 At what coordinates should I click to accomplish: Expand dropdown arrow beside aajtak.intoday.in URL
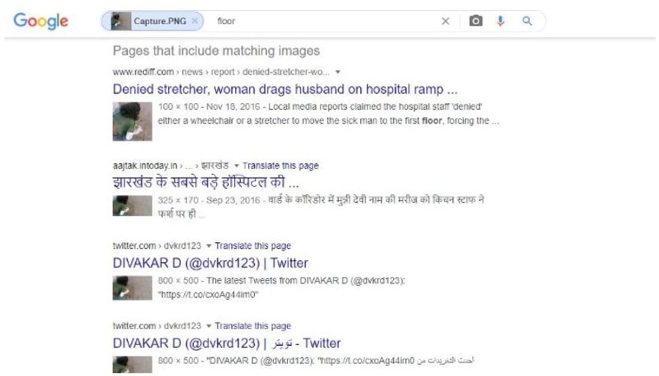tap(236, 166)
